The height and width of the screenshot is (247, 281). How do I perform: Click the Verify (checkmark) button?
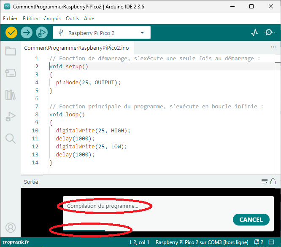tap(11, 32)
